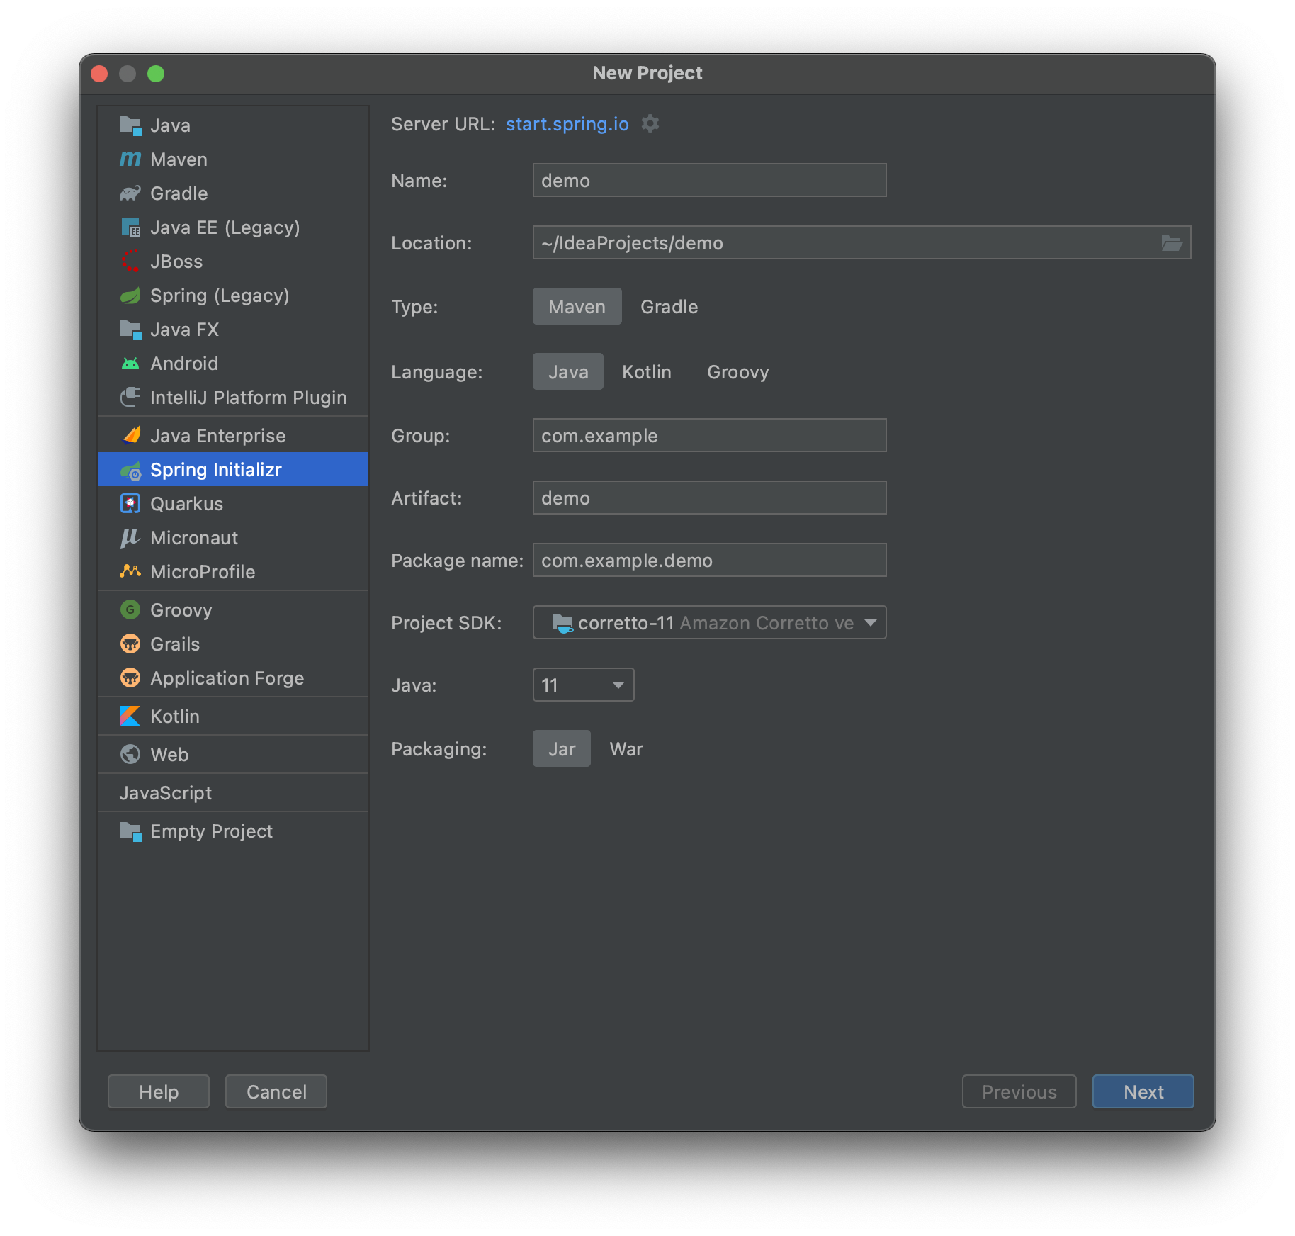Click the Micronaut mu icon

tap(130, 538)
